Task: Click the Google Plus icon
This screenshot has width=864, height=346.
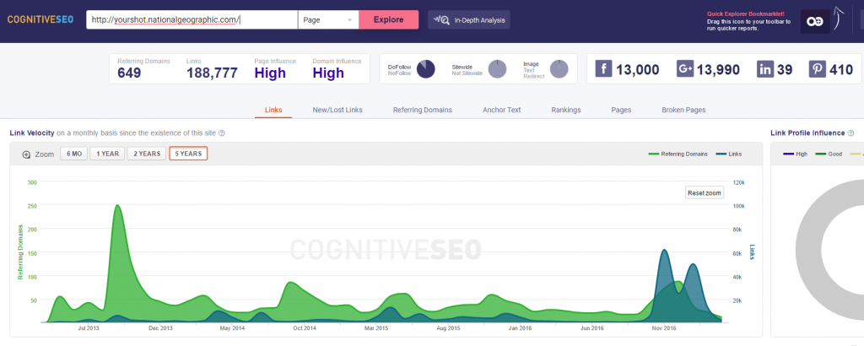Action: [684, 69]
